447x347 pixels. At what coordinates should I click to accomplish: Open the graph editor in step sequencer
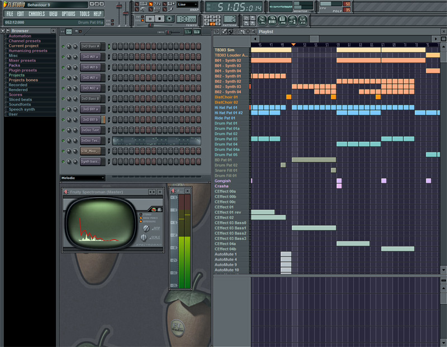click(x=188, y=32)
